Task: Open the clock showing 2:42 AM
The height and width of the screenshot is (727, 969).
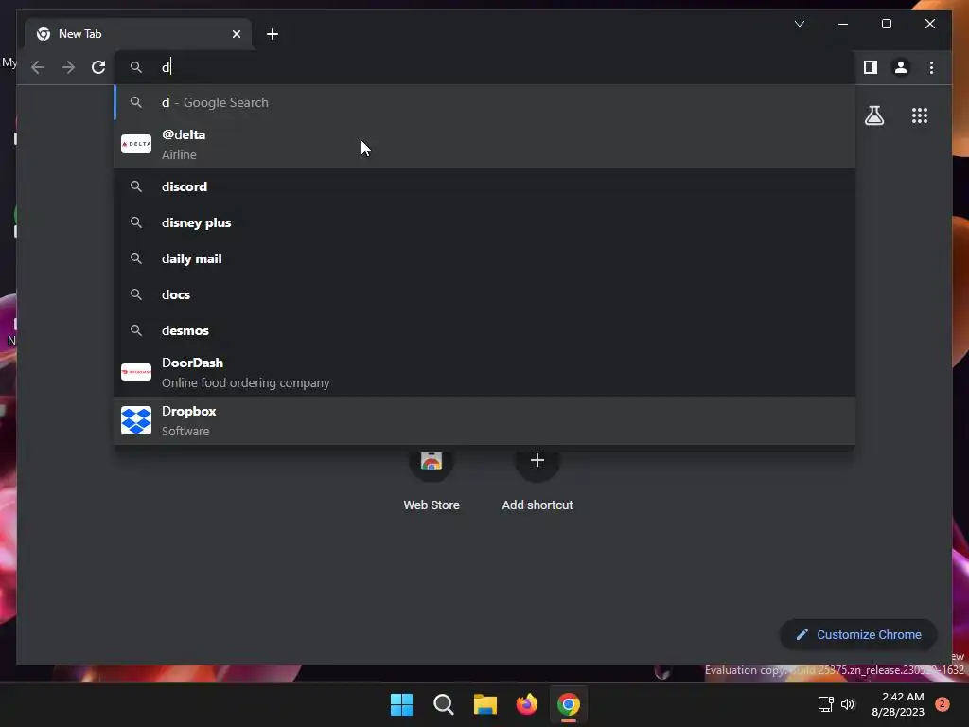Action: (898, 704)
